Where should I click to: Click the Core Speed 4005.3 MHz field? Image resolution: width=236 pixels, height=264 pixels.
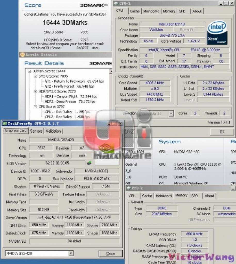(x=155, y=83)
